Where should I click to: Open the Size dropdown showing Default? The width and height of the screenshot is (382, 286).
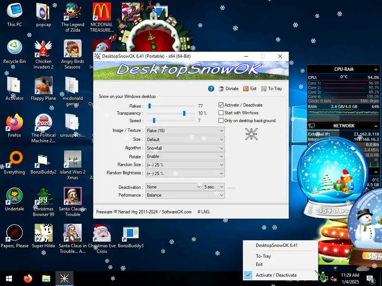pyautogui.click(x=185, y=140)
